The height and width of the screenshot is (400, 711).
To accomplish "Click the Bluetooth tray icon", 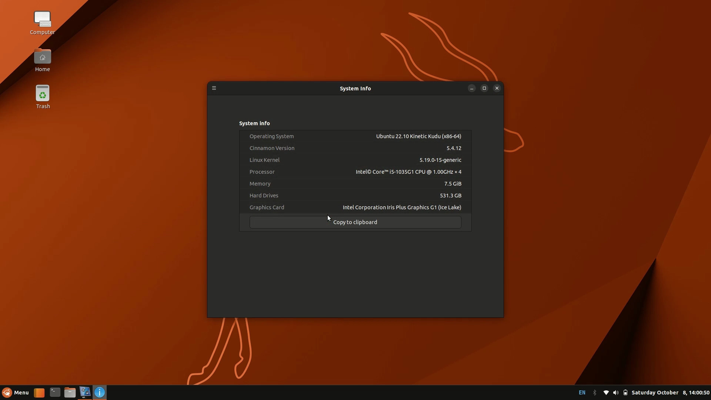I will [595, 393].
